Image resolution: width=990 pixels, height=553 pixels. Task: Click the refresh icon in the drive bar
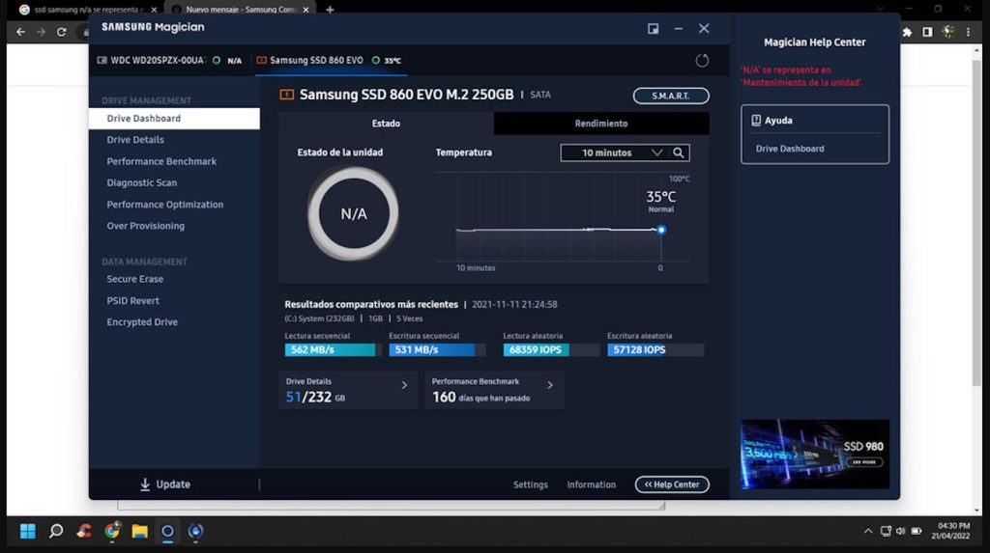click(x=702, y=61)
